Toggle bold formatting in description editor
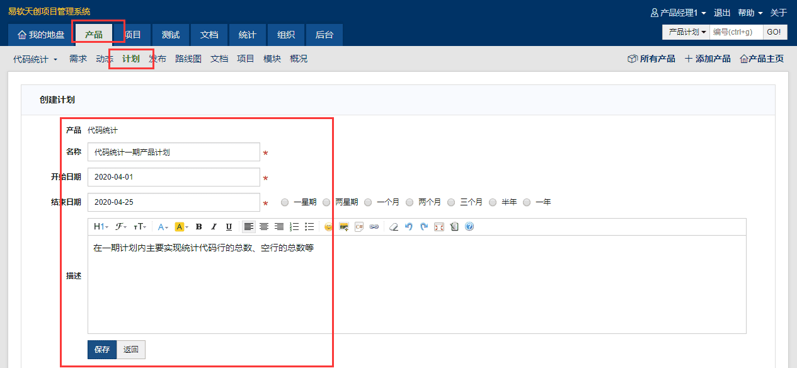This screenshot has height=368, width=797. tap(198, 227)
